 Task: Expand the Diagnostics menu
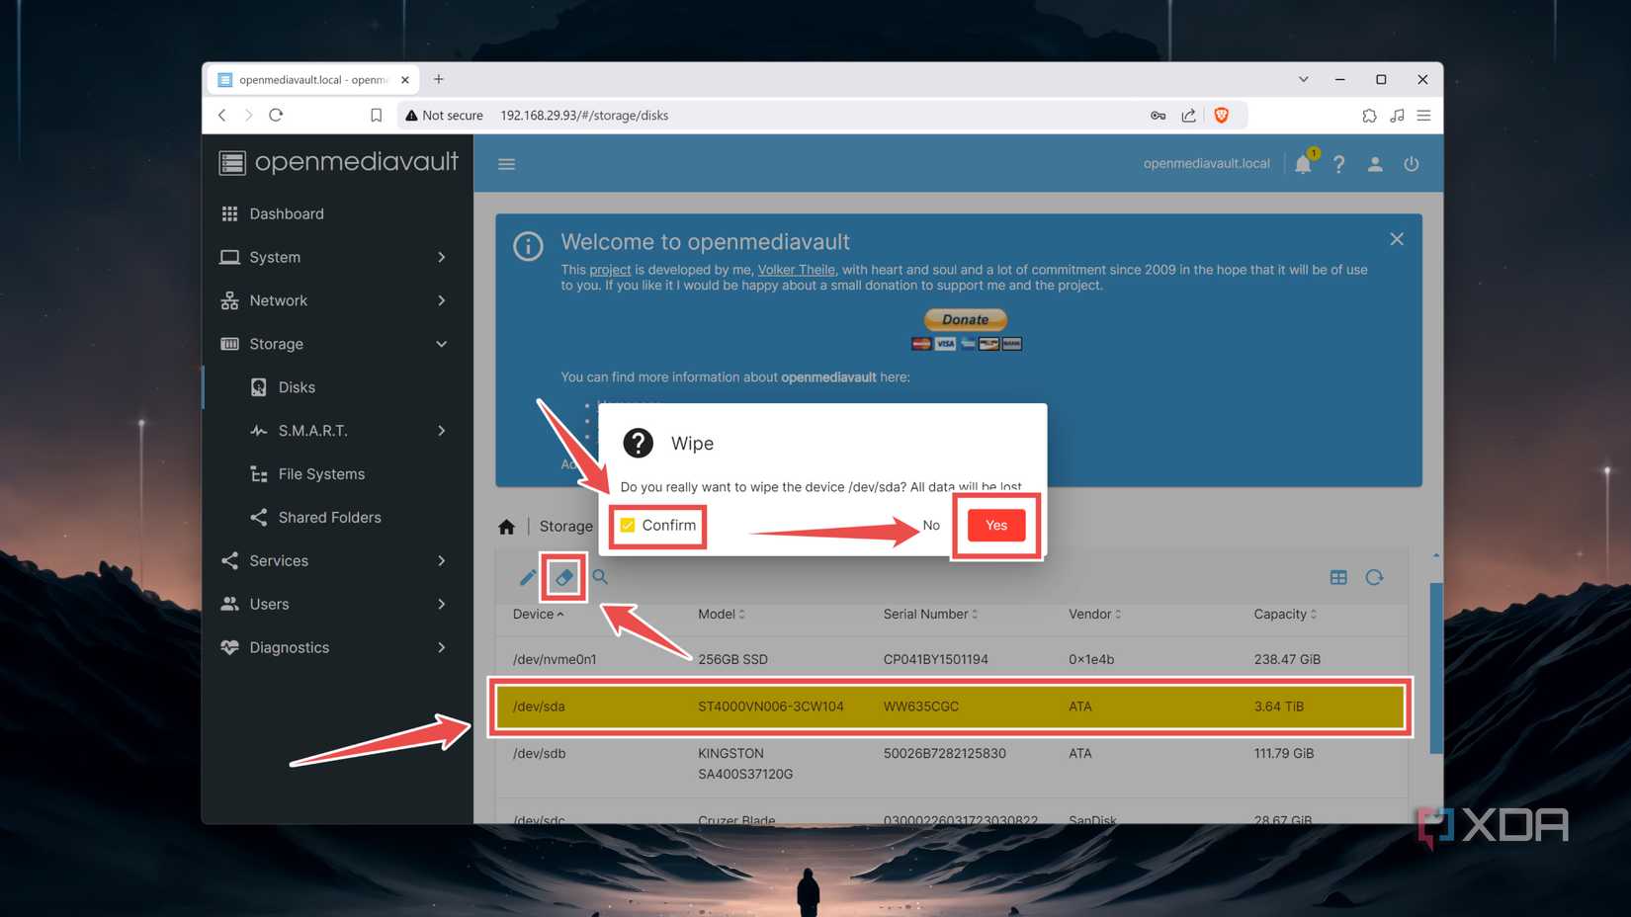pyautogui.click(x=337, y=647)
